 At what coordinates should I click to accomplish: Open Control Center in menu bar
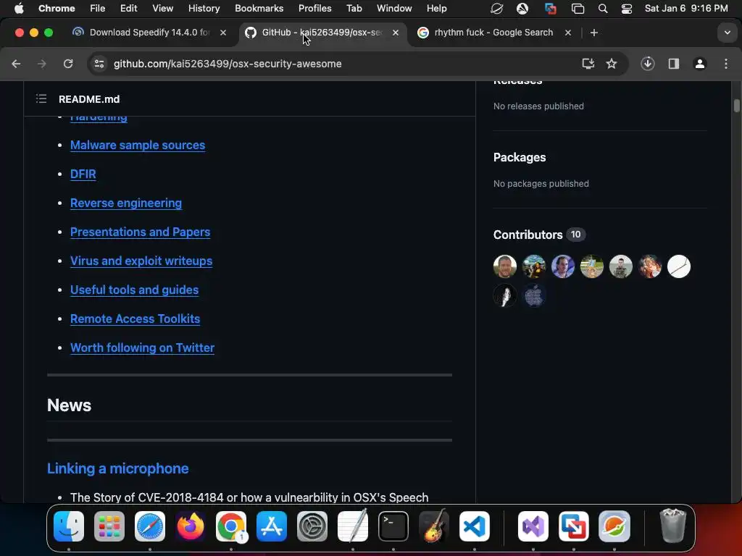coord(627,9)
